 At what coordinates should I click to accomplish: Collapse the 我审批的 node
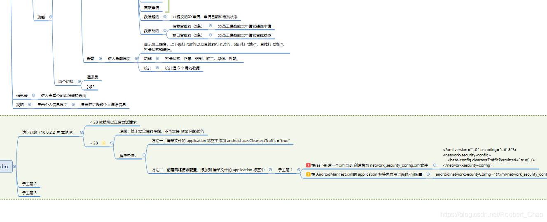click(x=165, y=31)
